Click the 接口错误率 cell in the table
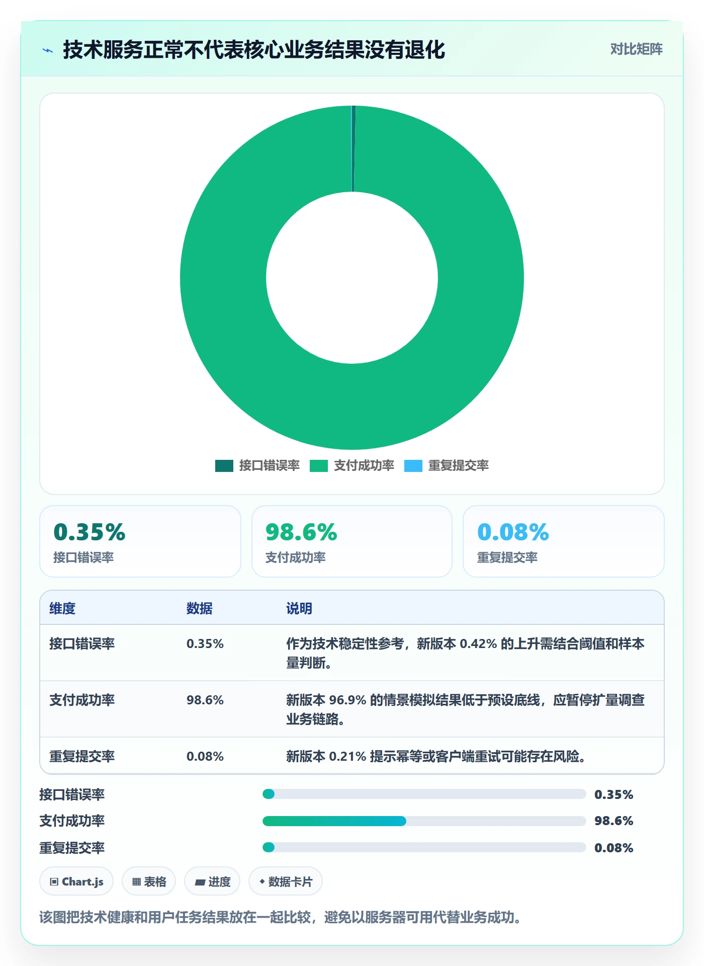 tap(82, 643)
